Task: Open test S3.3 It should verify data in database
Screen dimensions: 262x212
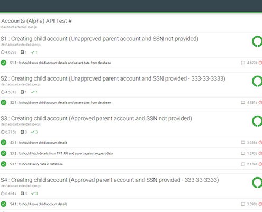Action: pos(37,164)
